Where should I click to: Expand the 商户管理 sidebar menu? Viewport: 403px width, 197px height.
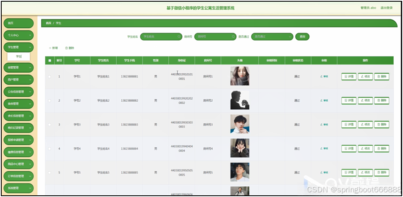click(19, 80)
